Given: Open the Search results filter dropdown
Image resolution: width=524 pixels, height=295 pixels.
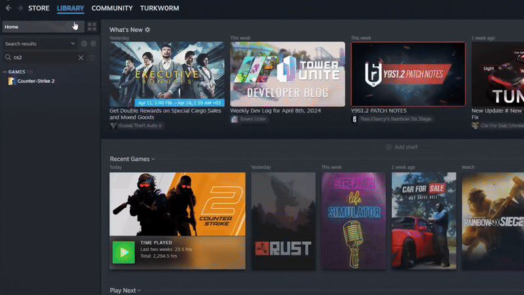Looking at the screenshot, I should pos(40,44).
